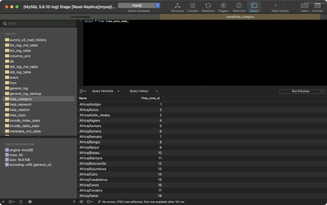Switch to the Content view
This screenshot has width=327, height=205.
[x=193, y=8]
